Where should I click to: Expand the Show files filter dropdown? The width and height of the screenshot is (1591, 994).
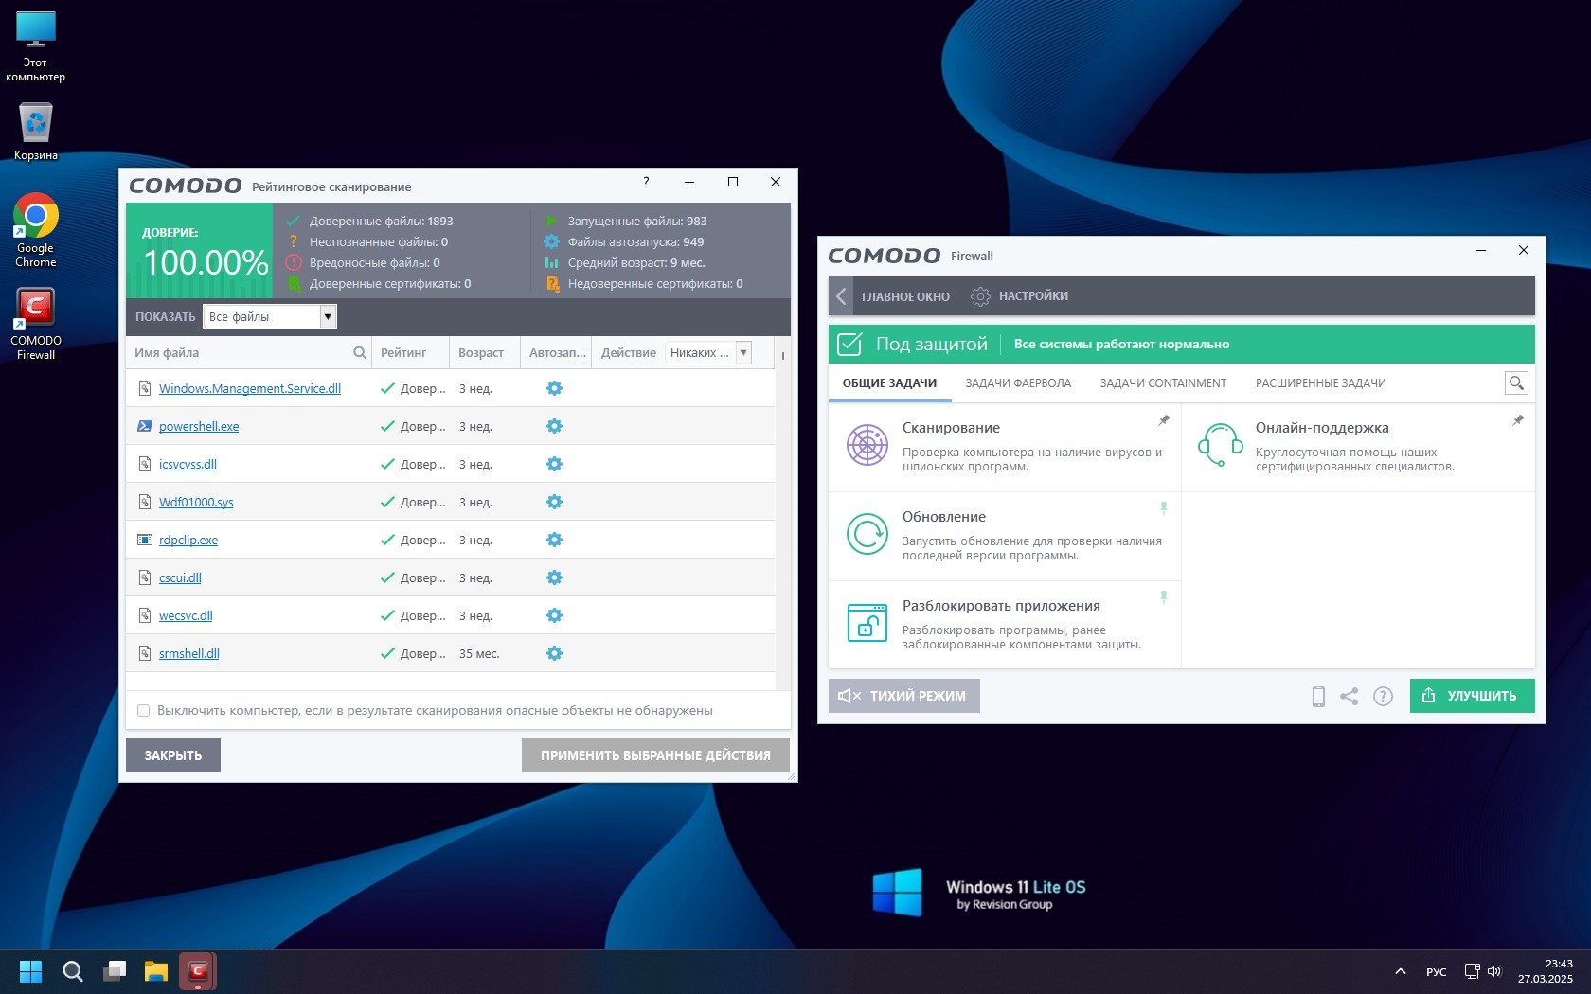[x=328, y=317]
